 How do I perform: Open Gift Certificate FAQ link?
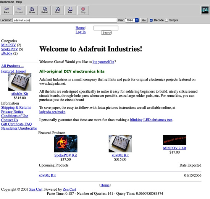(16, 124)
